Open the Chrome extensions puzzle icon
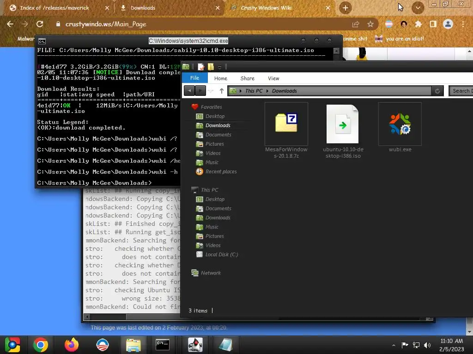Screen dimensions: 473x354 pos(418,24)
